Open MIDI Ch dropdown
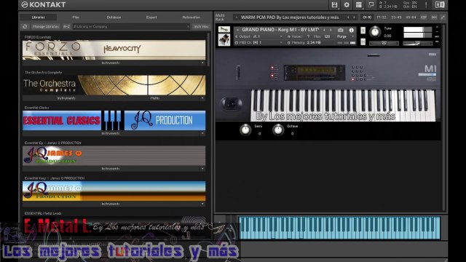Viewport: 466px width, 262px height. pyautogui.click(x=281, y=43)
